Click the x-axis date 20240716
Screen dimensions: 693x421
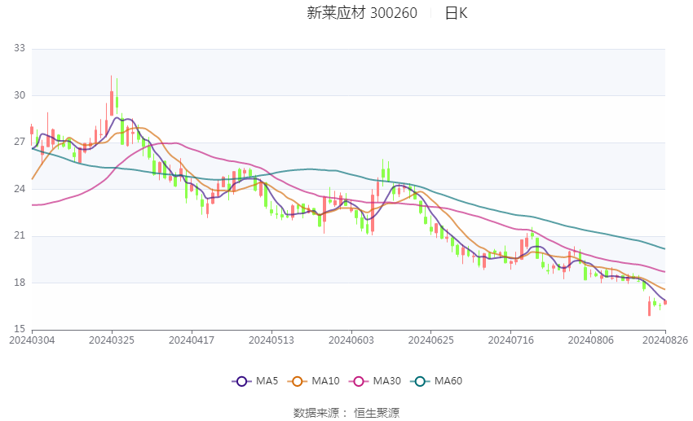[511, 340]
